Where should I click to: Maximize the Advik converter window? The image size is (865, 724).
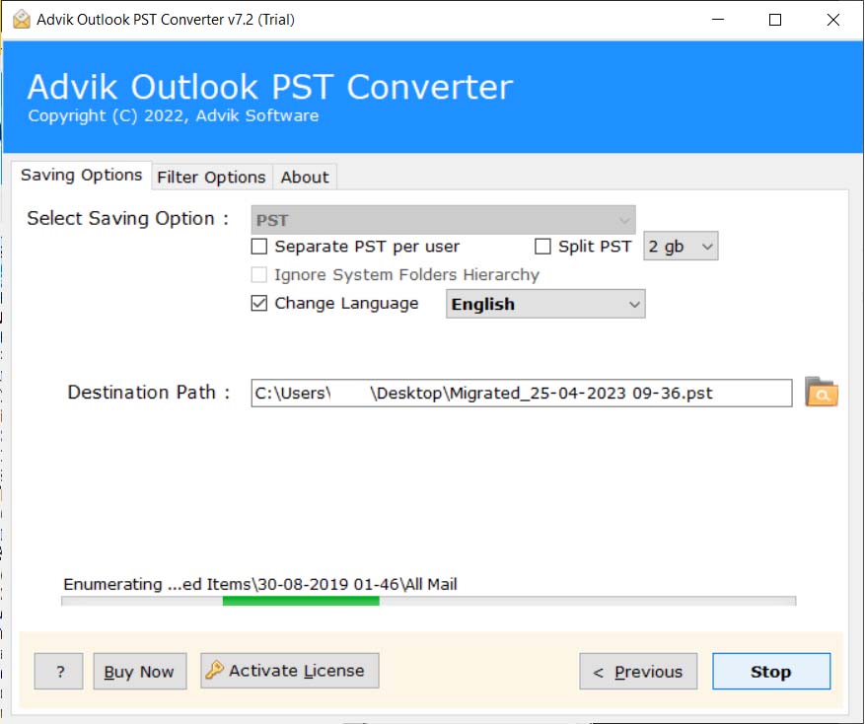coord(775,20)
